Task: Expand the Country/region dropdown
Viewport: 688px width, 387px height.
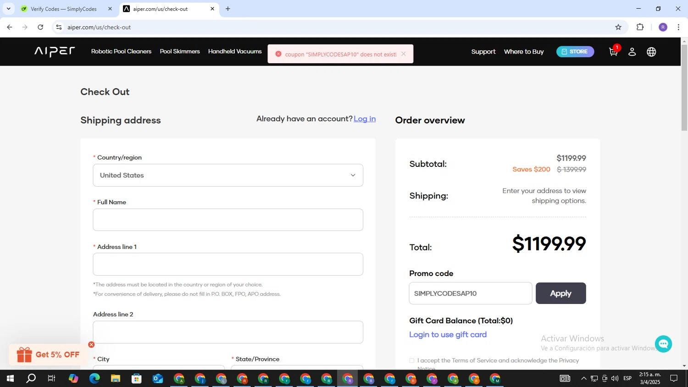Action: point(228,175)
